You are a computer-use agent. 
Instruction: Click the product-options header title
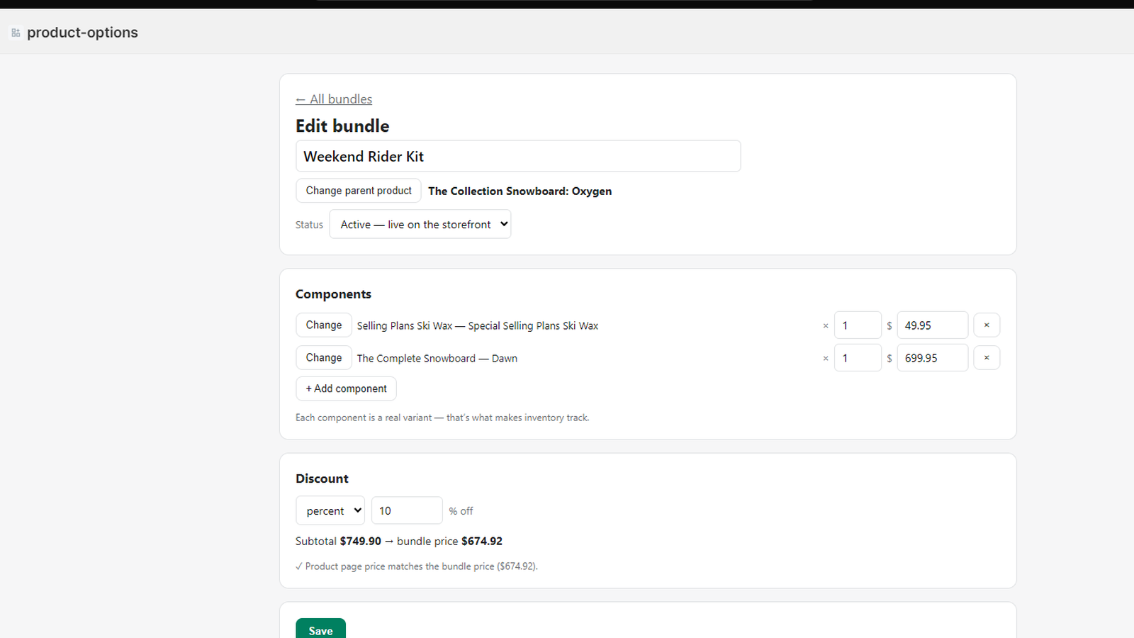click(x=82, y=33)
